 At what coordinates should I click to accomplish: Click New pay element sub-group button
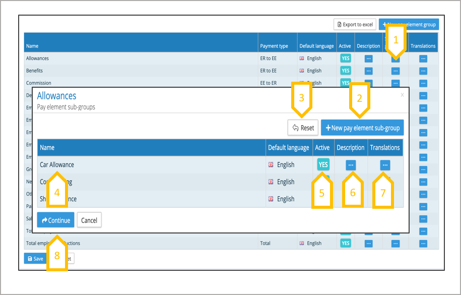click(x=362, y=128)
